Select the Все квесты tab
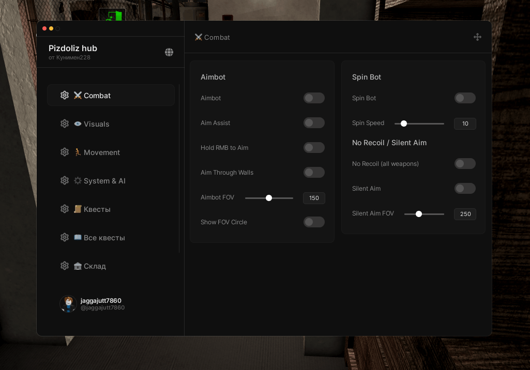530x370 pixels. [x=111, y=237]
